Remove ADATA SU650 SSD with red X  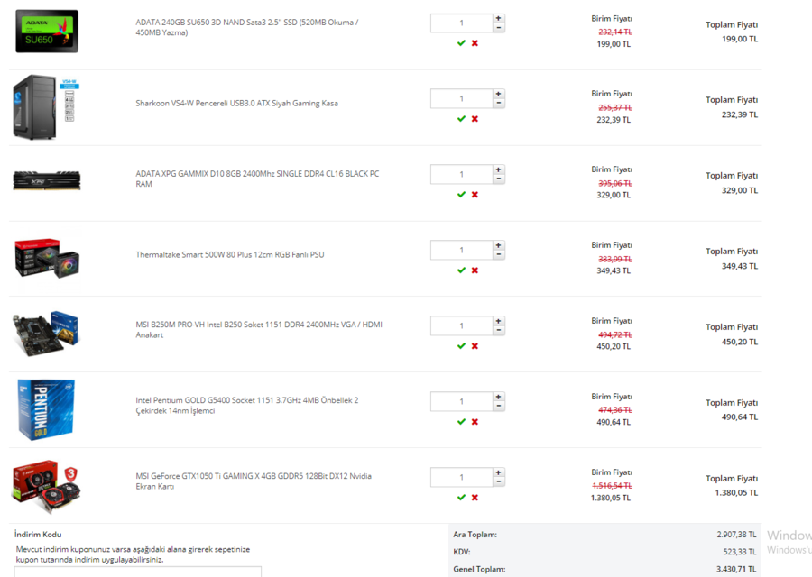[475, 43]
